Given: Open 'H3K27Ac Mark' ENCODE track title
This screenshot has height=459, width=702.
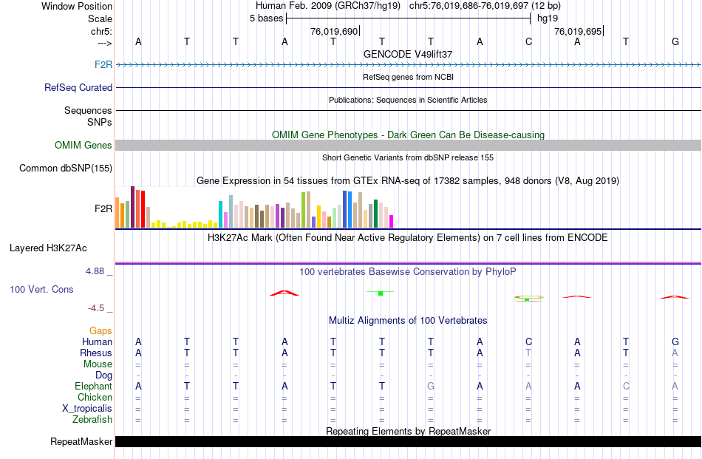Looking at the screenshot, I should tap(408, 237).
